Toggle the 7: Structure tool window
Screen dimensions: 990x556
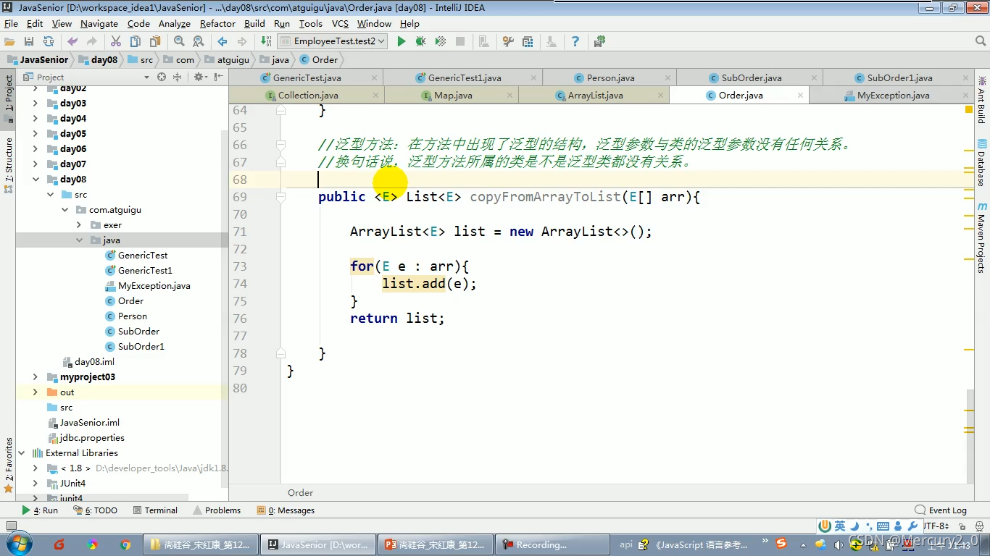[x=8, y=165]
